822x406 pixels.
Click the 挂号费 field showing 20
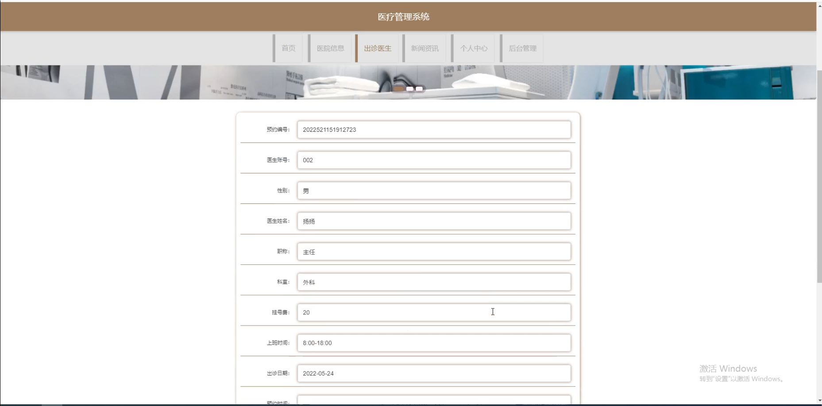tap(434, 312)
